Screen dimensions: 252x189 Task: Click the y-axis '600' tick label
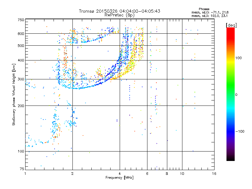pos(21,34)
